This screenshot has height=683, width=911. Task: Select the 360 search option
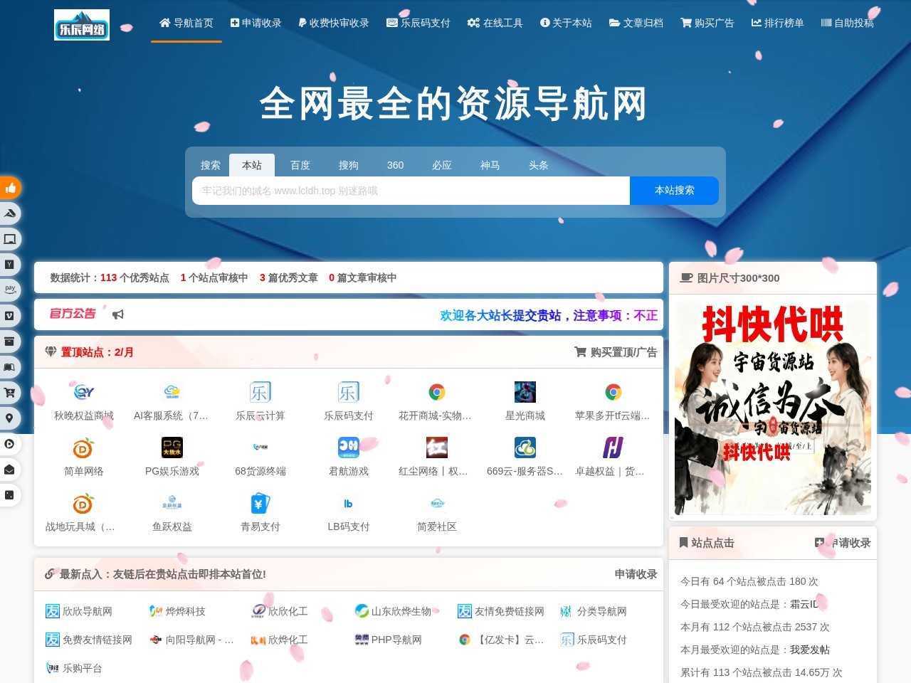point(395,165)
